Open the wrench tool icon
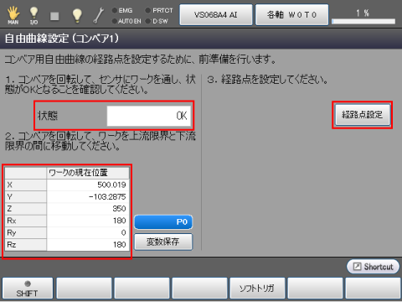Viewport: 402px width, 302px height. pos(98,15)
